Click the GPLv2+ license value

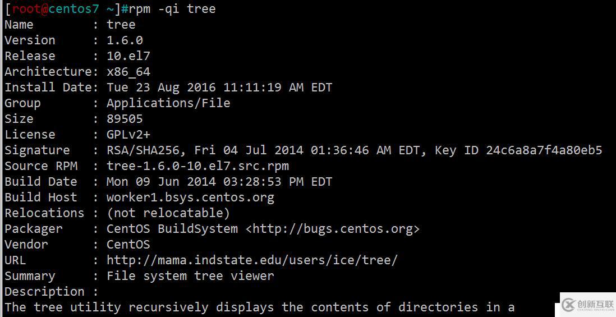point(128,134)
